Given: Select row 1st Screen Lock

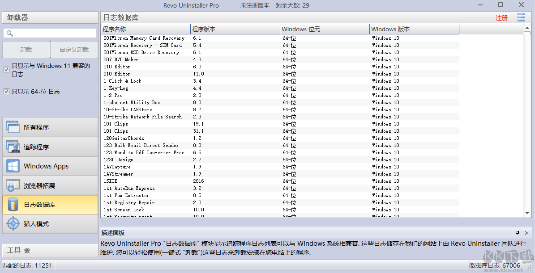Looking at the screenshot, I should pos(280,210).
